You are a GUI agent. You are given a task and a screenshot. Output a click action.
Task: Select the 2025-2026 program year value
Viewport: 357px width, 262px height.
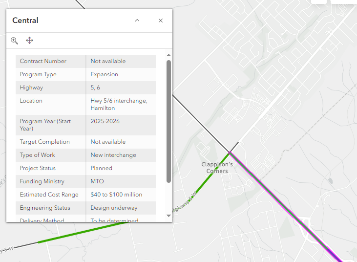(x=105, y=121)
